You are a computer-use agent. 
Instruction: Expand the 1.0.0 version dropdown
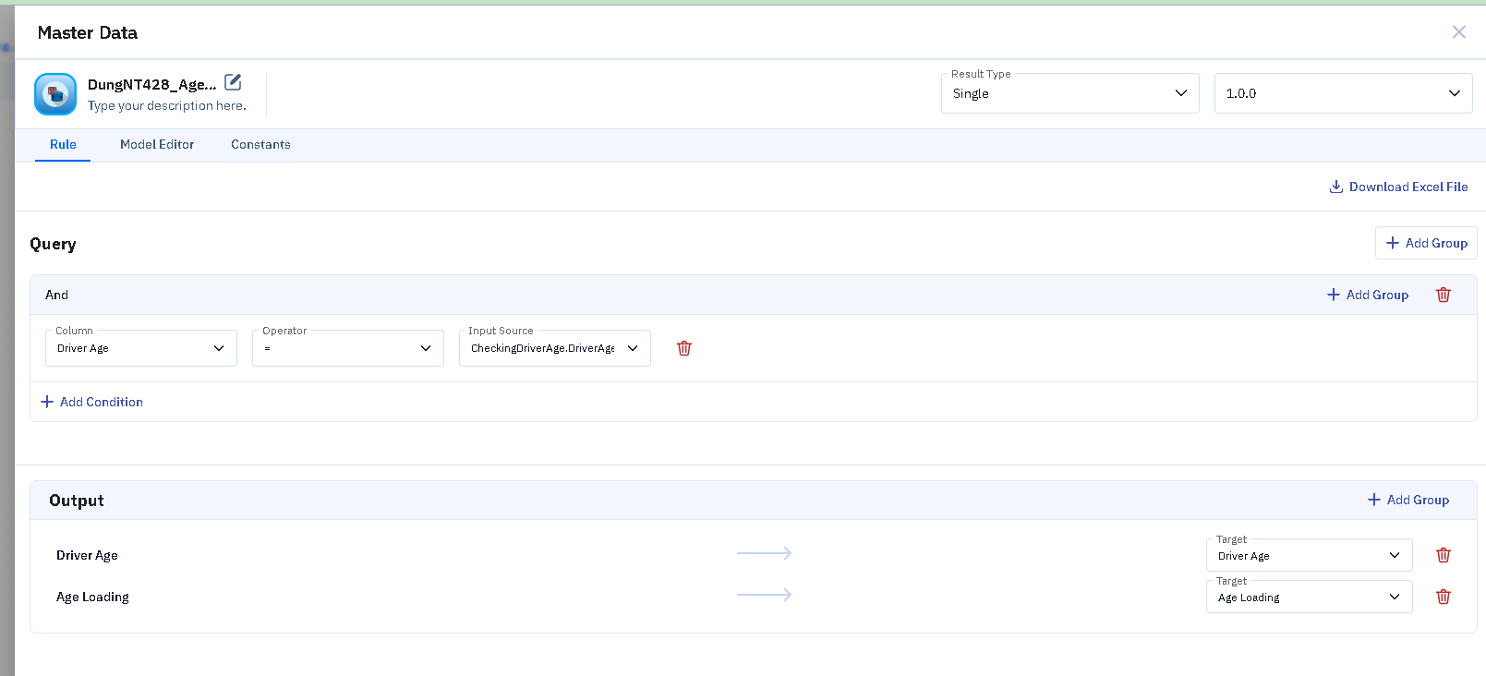tap(1343, 93)
